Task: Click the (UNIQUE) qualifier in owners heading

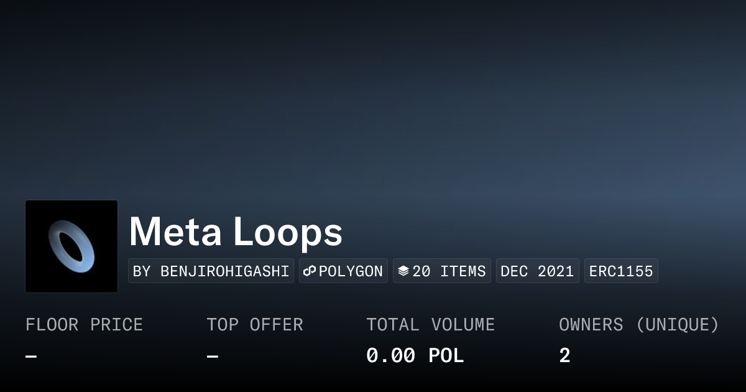Action: (x=678, y=325)
